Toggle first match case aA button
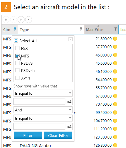 click(x=69, y=102)
